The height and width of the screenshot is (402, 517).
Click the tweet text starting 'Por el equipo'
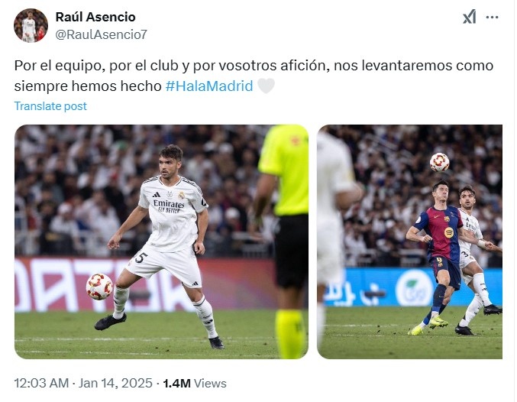pyautogui.click(x=254, y=76)
